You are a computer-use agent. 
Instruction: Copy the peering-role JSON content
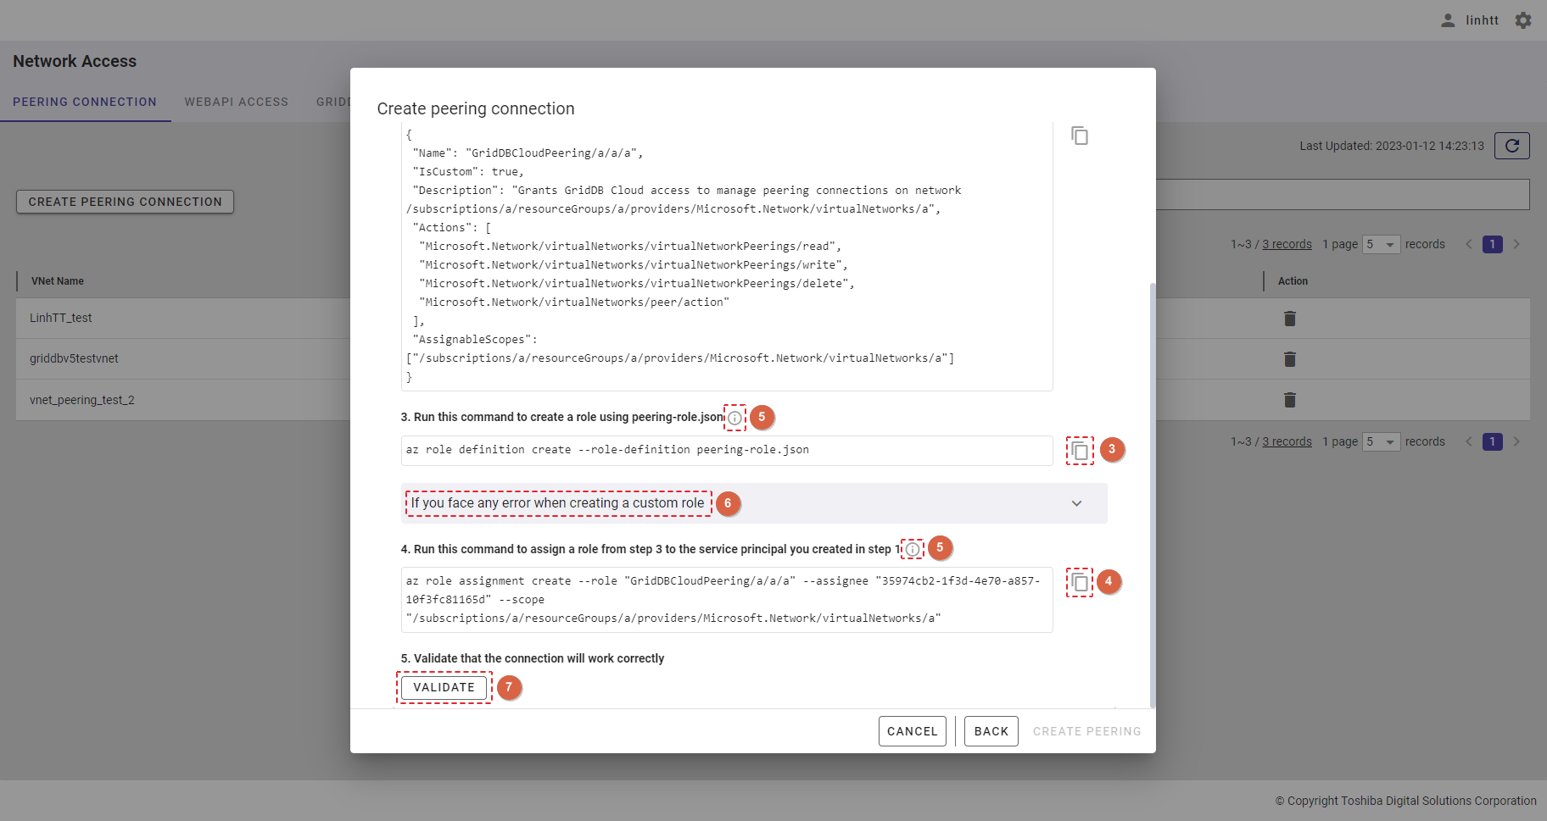(x=1079, y=136)
